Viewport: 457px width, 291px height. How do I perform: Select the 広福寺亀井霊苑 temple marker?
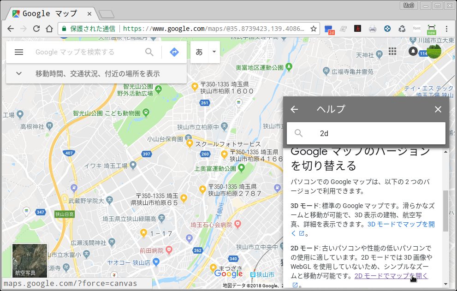click(326, 71)
